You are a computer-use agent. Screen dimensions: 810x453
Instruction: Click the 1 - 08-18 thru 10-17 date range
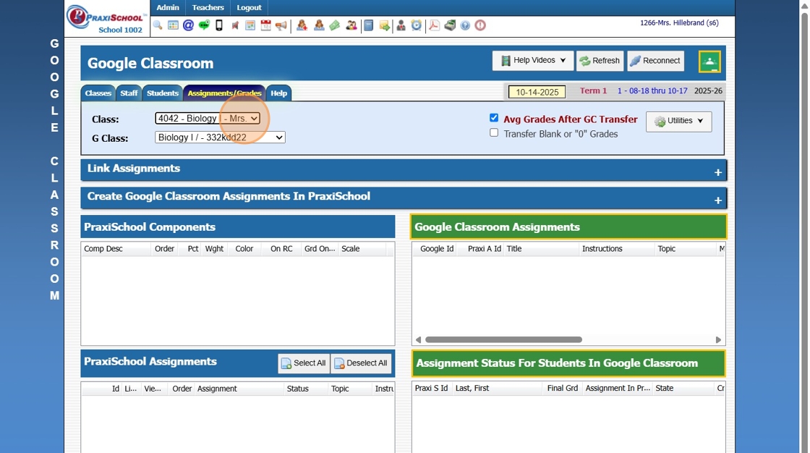pos(652,90)
